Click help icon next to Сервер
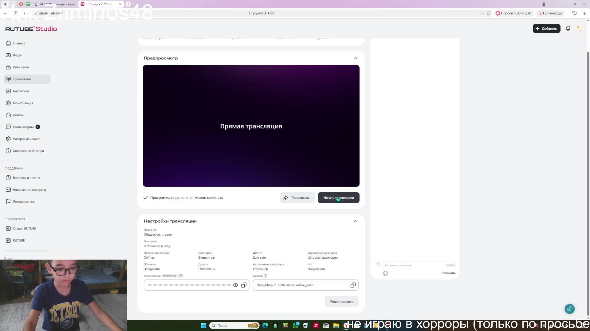590x331 pixels. tap(265, 276)
